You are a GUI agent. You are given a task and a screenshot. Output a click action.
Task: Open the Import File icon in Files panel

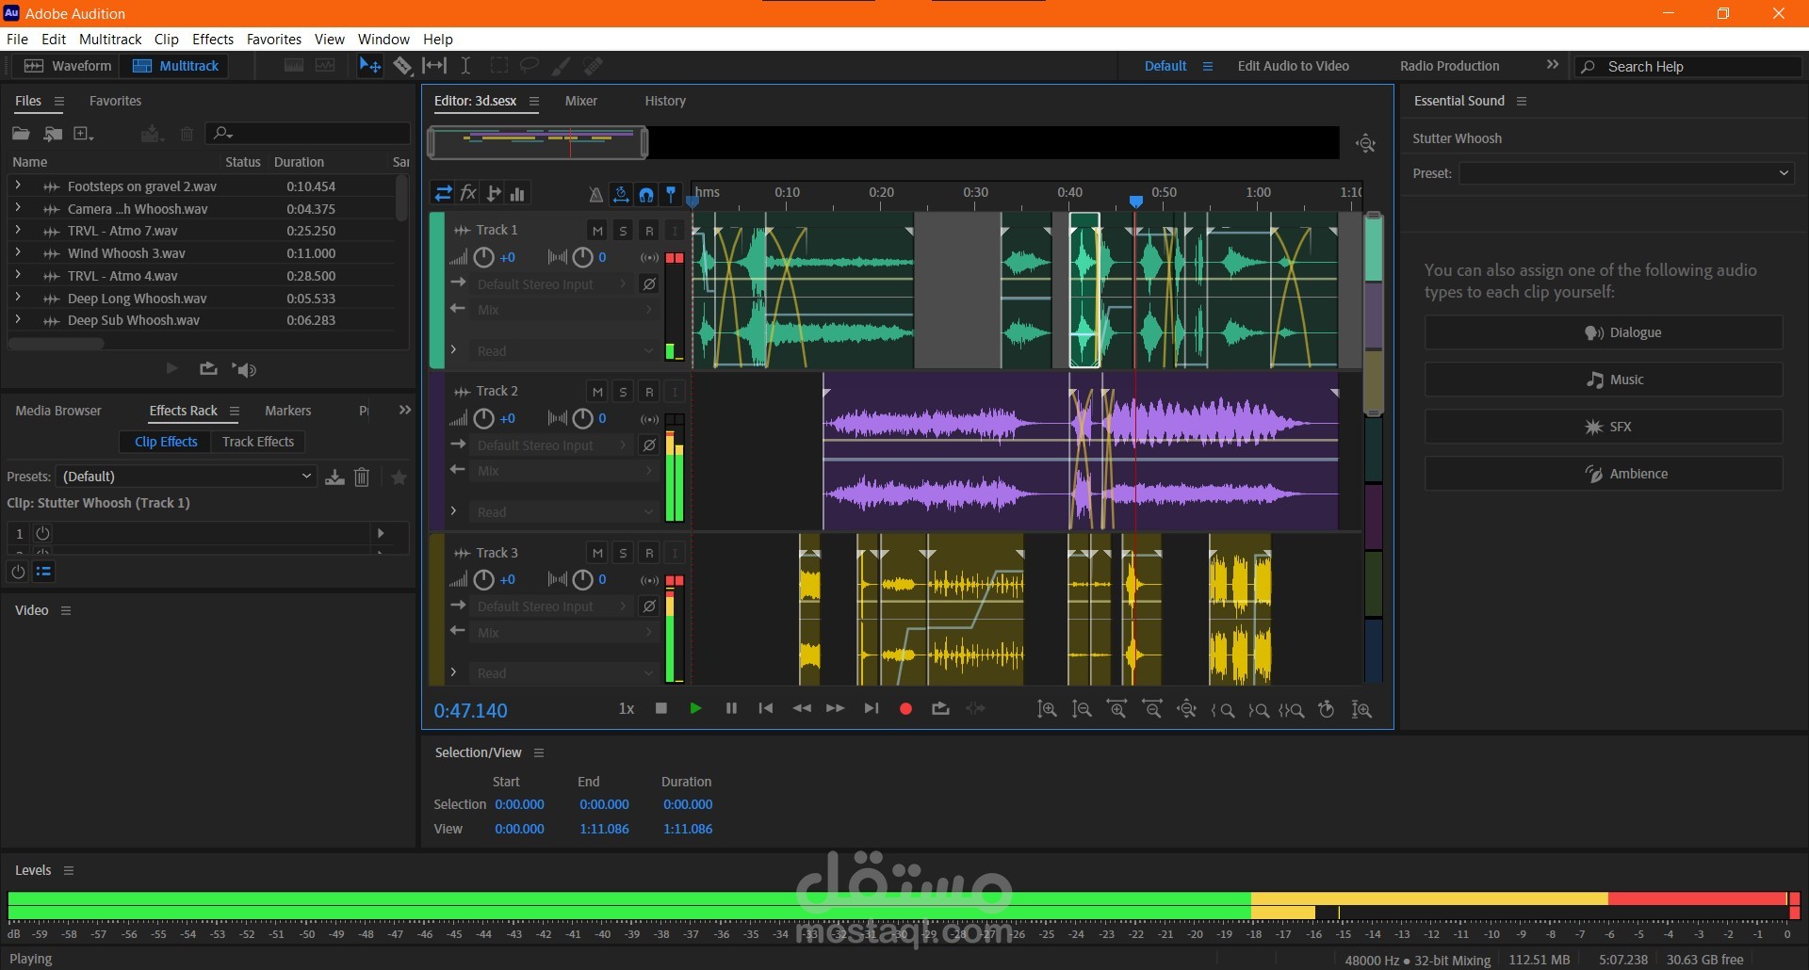(x=53, y=134)
